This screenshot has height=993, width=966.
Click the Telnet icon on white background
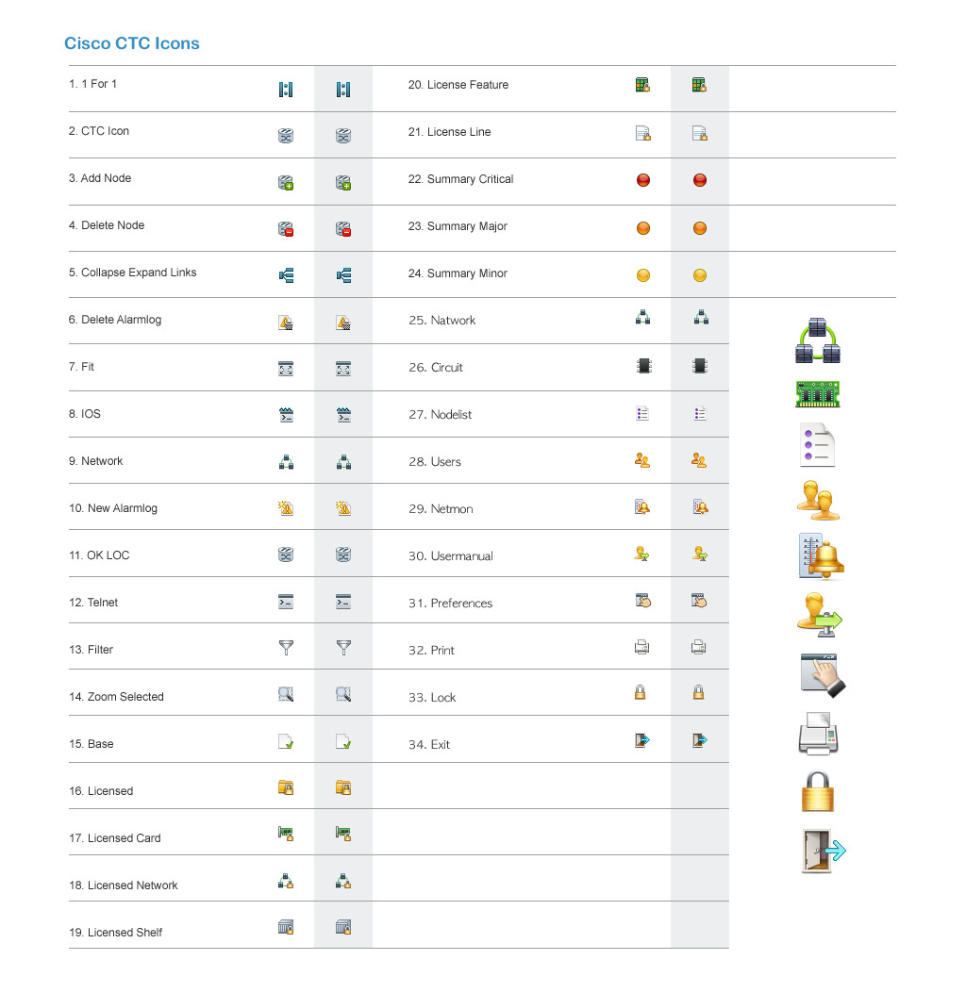286,602
